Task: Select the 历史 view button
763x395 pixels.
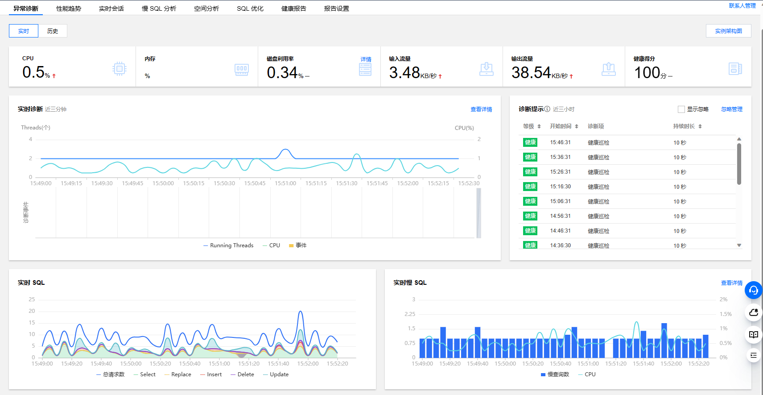Action: tap(53, 31)
